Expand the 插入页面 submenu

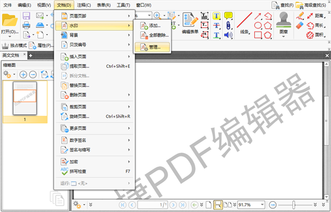pos(94,57)
